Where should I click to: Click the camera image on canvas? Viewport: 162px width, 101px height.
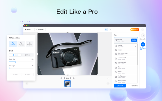click(x=68, y=54)
